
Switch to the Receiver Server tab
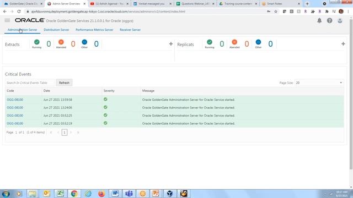pos(130,30)
